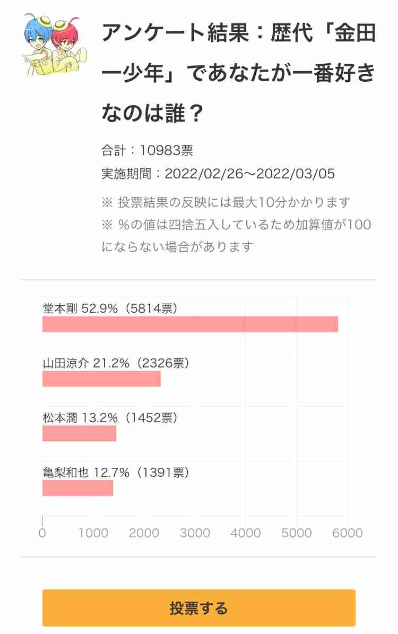Click the survey title アンケート結果 heading
Image resolution: width=398 pixels, height=634 pixels.
tap(239, 73)
